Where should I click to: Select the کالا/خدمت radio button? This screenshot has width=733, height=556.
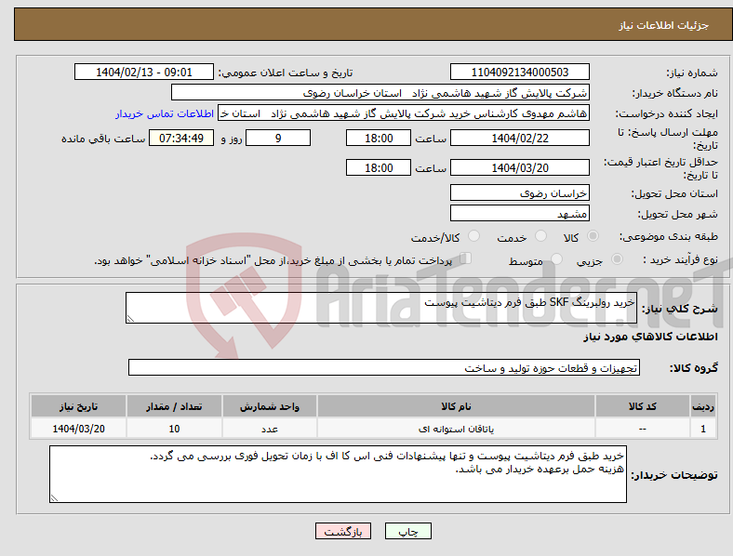pyautogui.click(x=474, y=236)
